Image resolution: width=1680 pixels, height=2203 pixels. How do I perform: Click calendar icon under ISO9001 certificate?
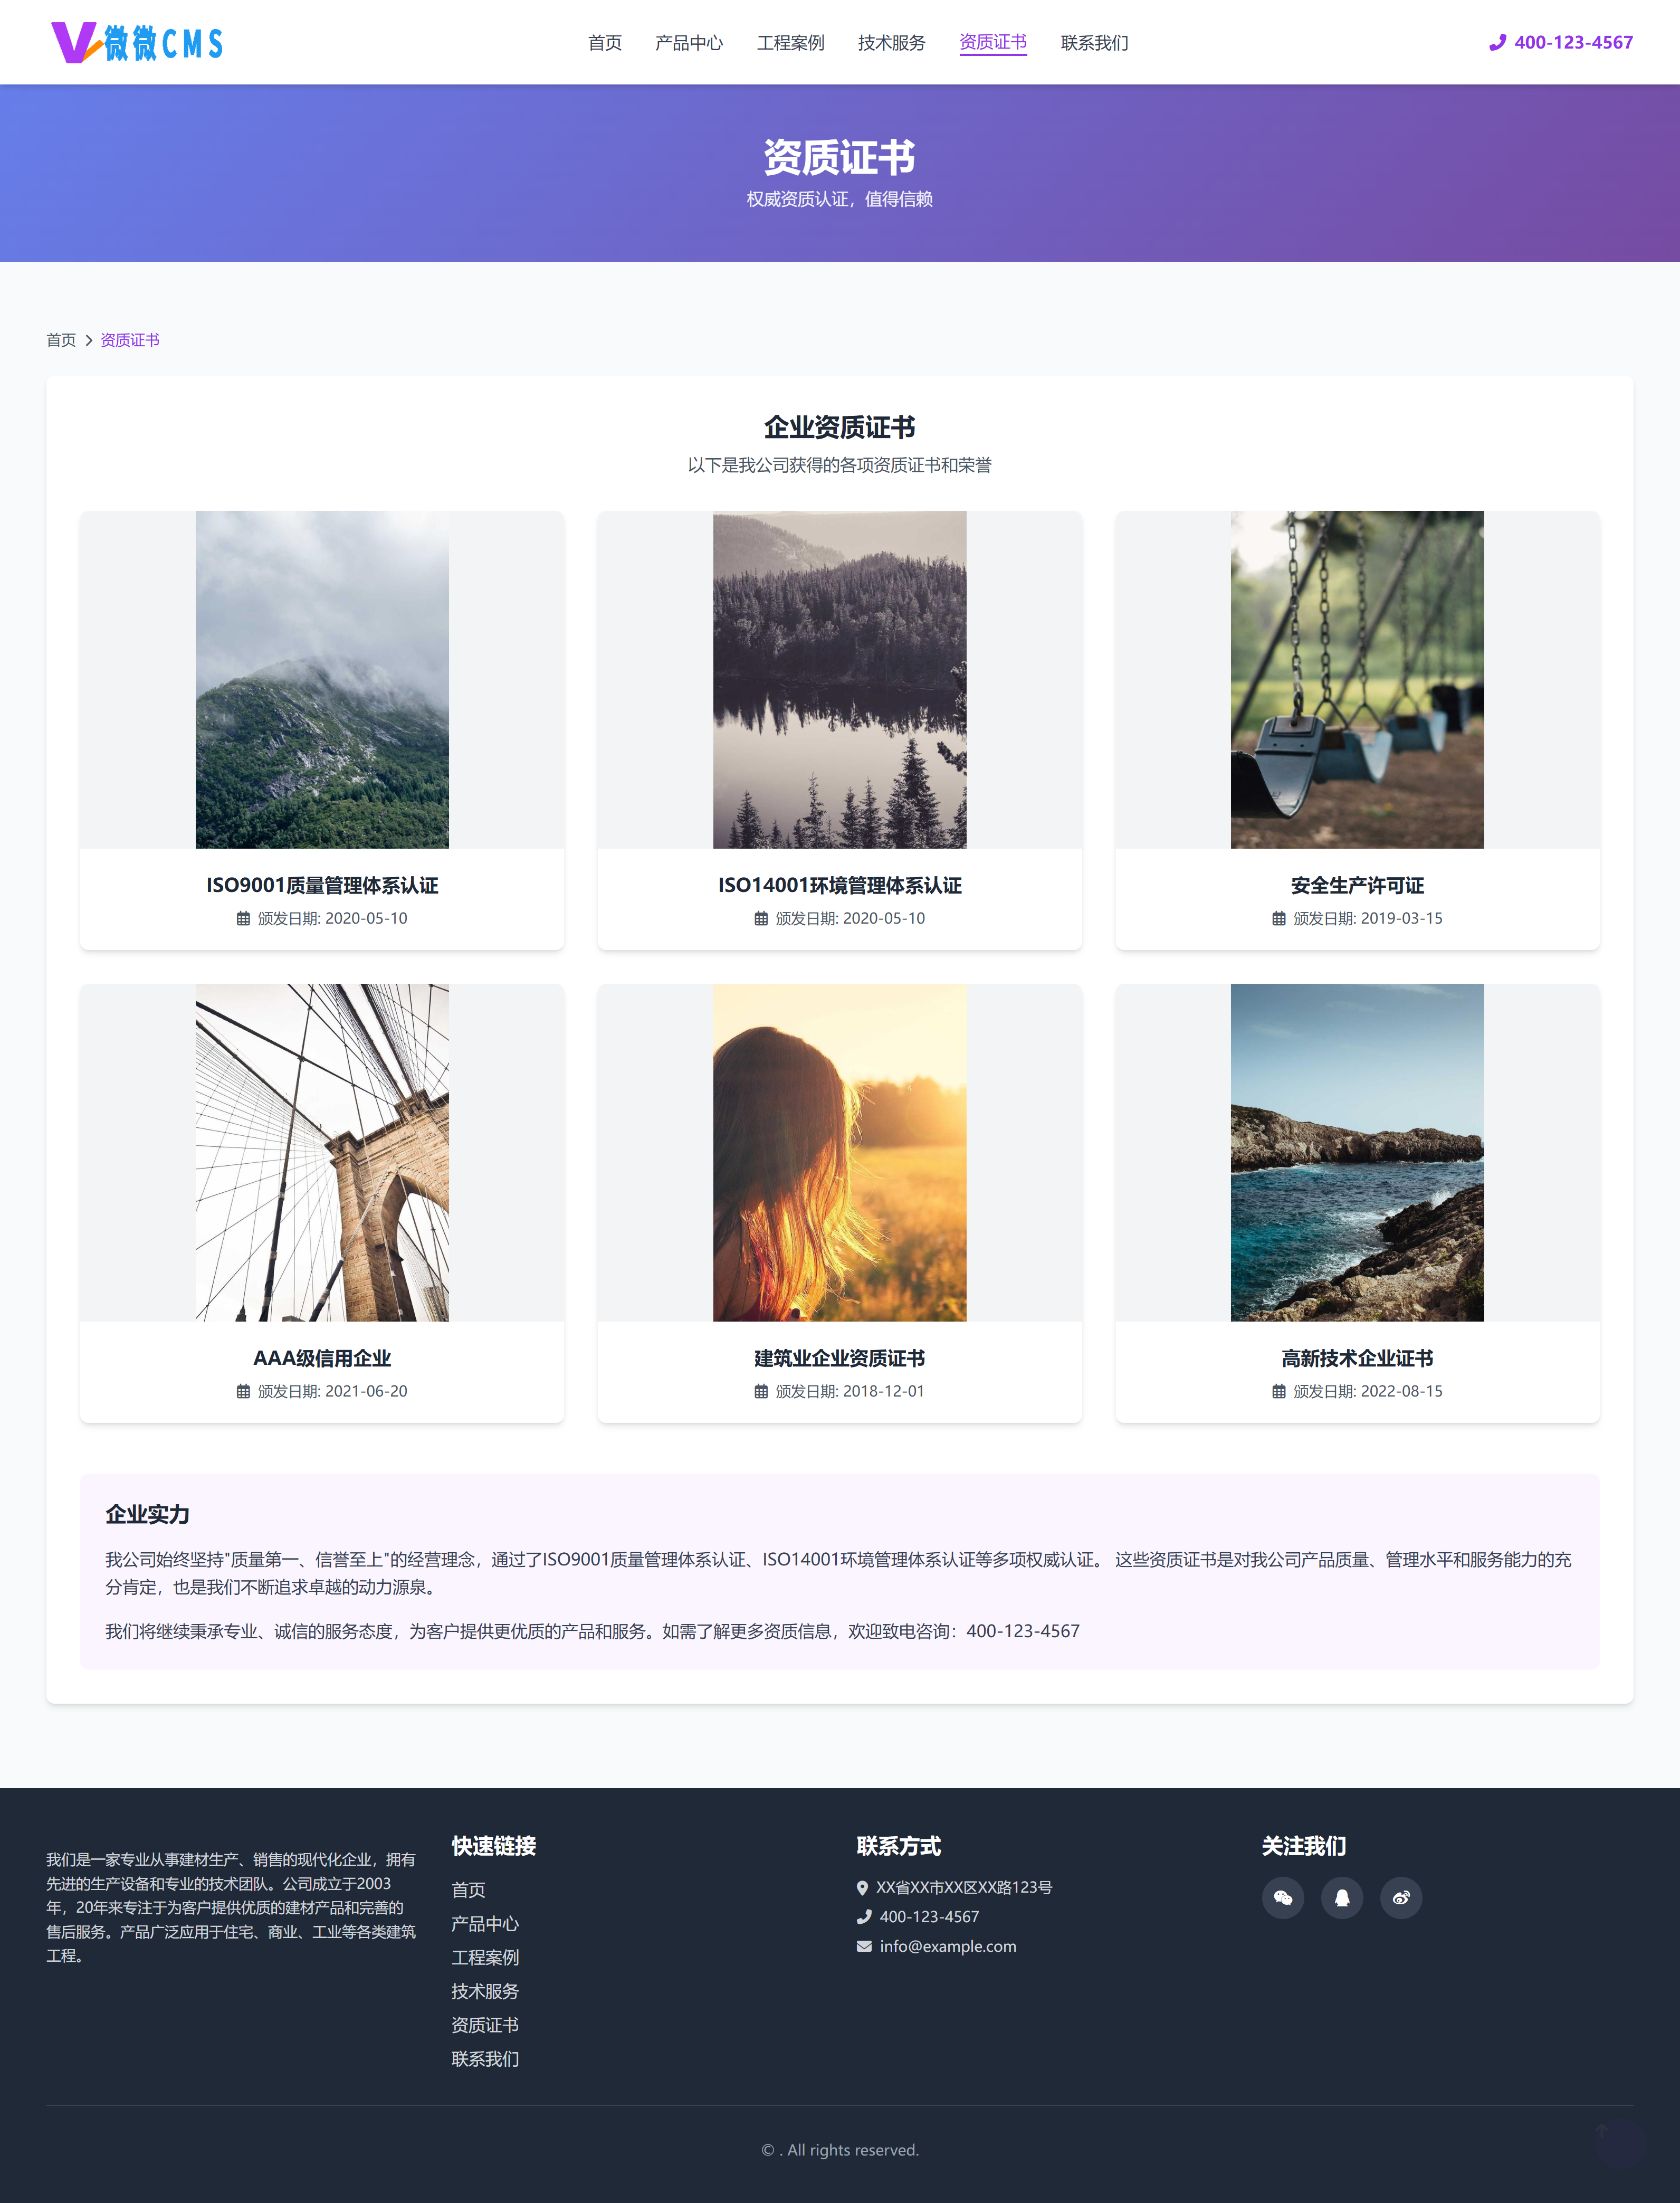(243, 918)
